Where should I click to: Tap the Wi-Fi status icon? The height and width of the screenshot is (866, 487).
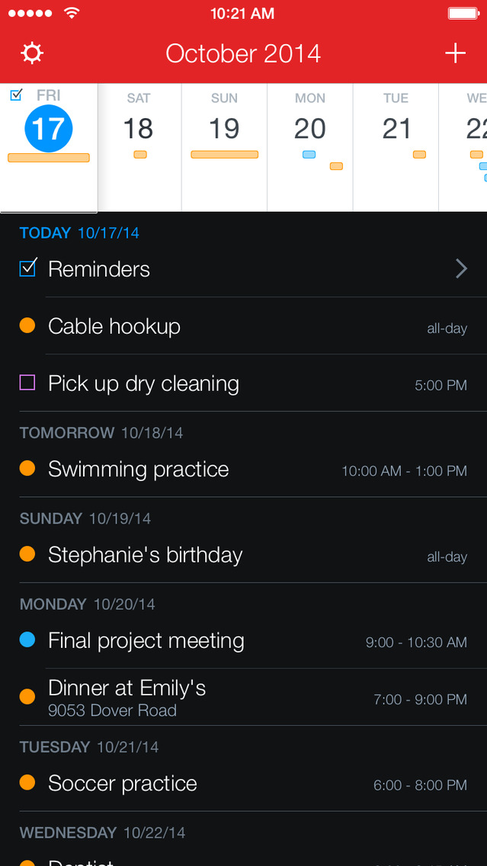[x=72, y=14]
